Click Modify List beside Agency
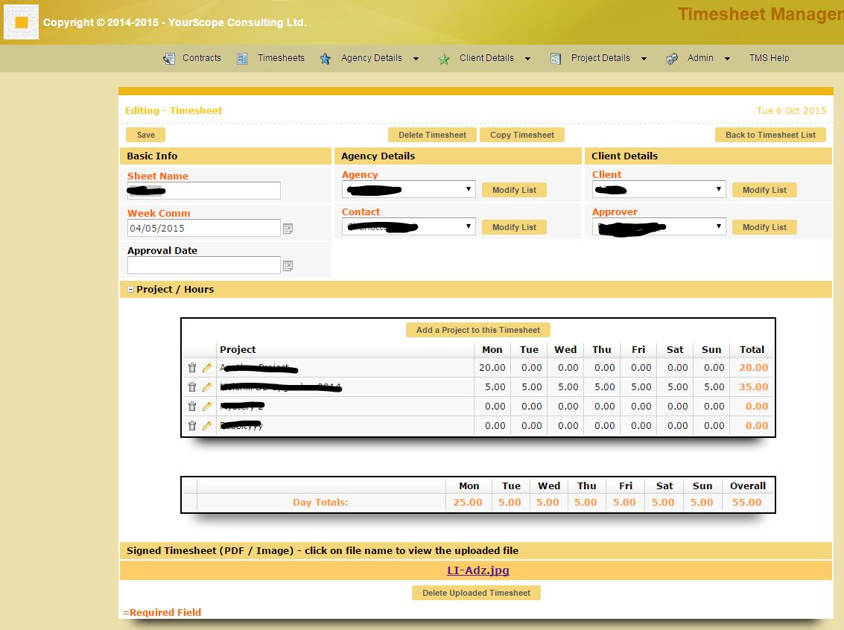The image size is (844, 630). (514, 190)
